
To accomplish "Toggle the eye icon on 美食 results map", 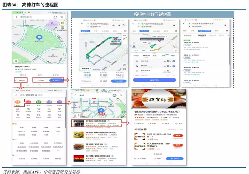I will tap(75, 116).
